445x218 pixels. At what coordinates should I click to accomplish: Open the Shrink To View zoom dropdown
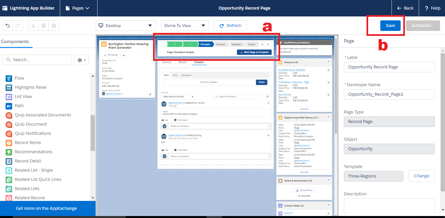[x=185, y=25]
